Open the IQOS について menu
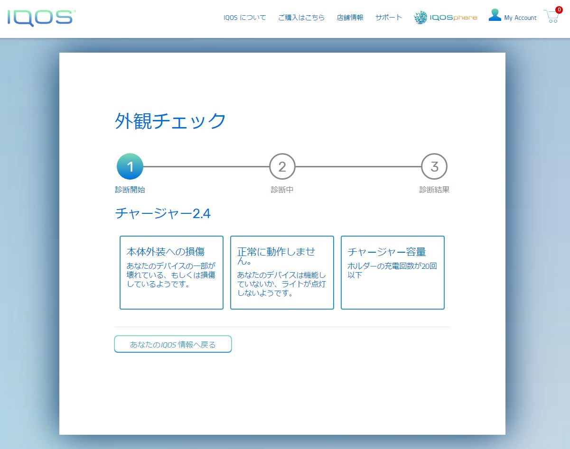 [245, 18]
